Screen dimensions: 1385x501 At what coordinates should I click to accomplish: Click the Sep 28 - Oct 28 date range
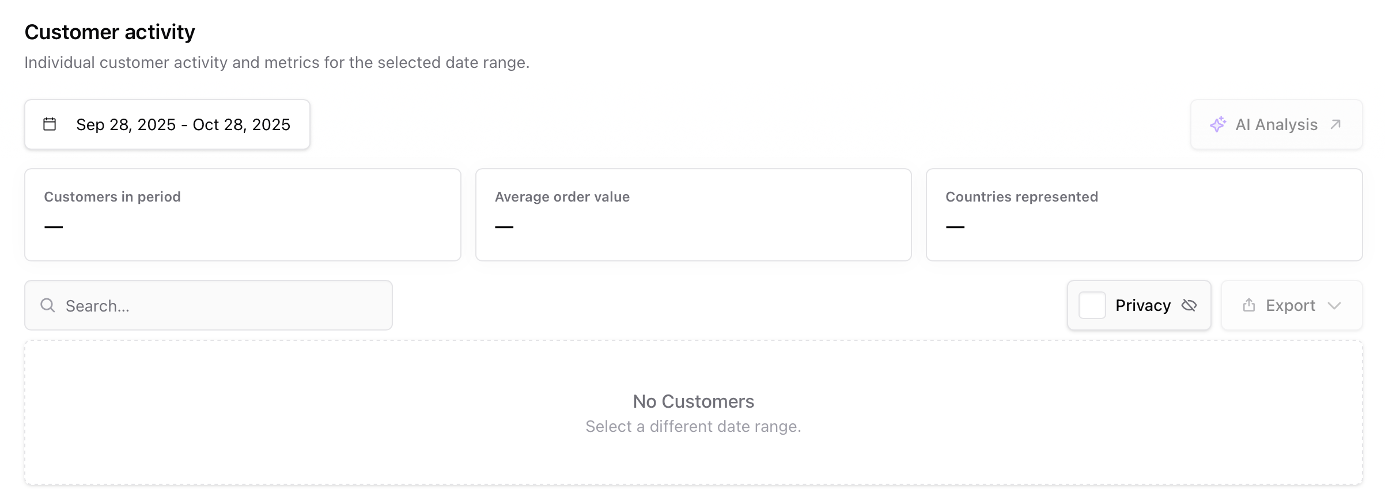(183, 124)
